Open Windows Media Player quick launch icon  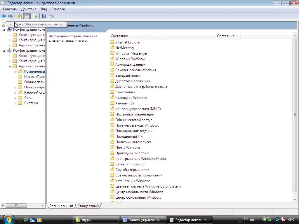[39, 220]
